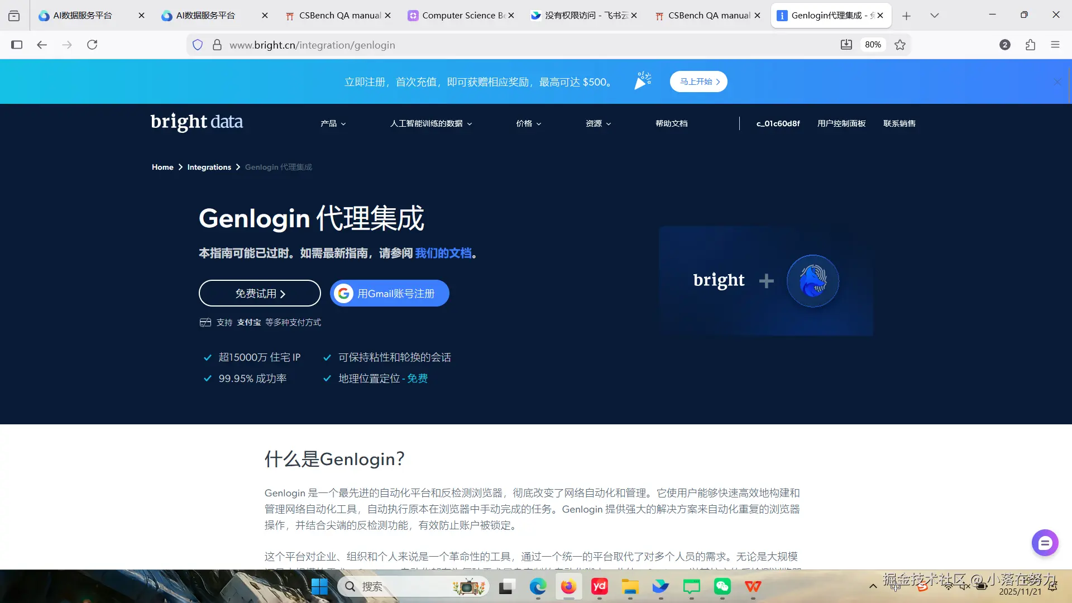Click the tracking protection shield icon
1072x603 pixels.
(198, 45)
